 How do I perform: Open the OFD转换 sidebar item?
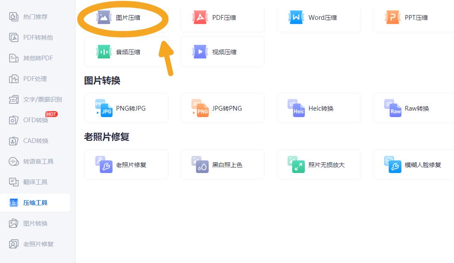tap(35, 120)
